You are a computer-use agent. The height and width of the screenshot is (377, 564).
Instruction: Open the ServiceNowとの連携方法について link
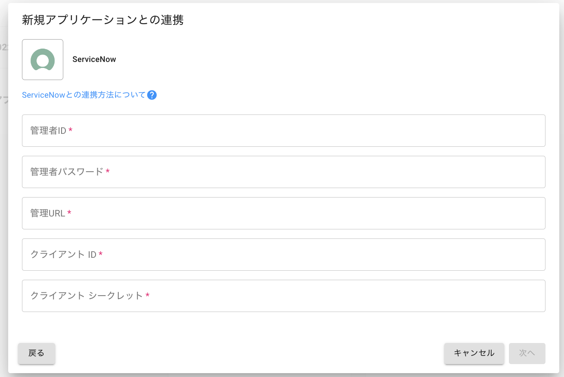pyautogui.click(x=84, y=95)
